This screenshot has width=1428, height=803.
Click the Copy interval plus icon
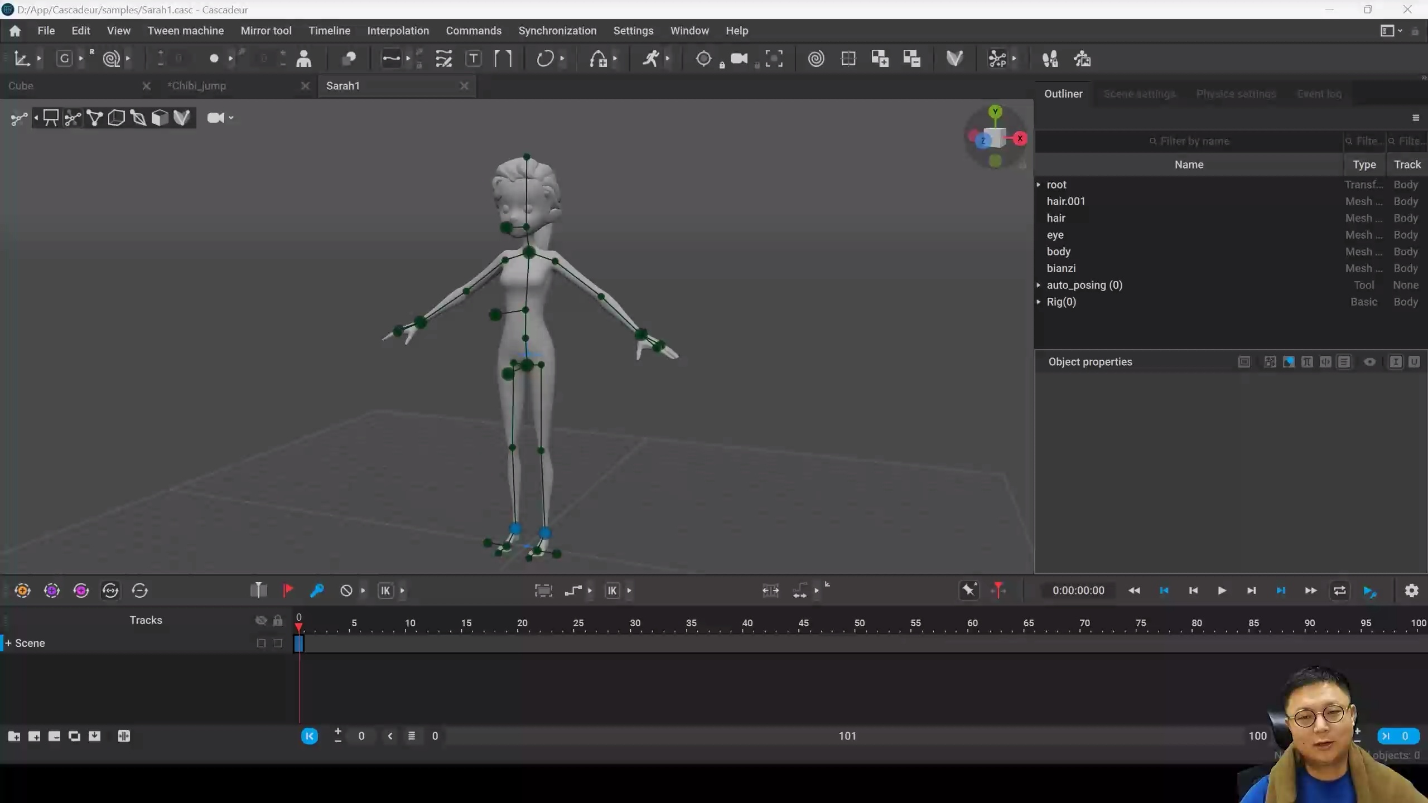point(880,59)
